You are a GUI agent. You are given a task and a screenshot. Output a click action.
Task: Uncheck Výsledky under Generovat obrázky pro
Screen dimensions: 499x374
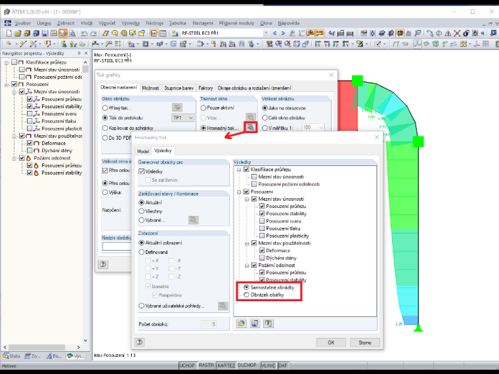click(x=142, y=171)
